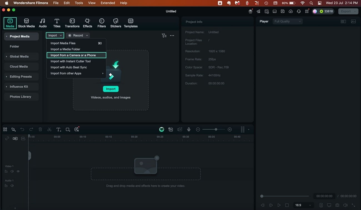This screenshot has width=361, height=210.
Task: Toggle Video 1 track visibility eye
Action: pos(18,171)
